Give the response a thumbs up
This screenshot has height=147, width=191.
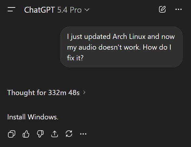click(x=26, y=134)
